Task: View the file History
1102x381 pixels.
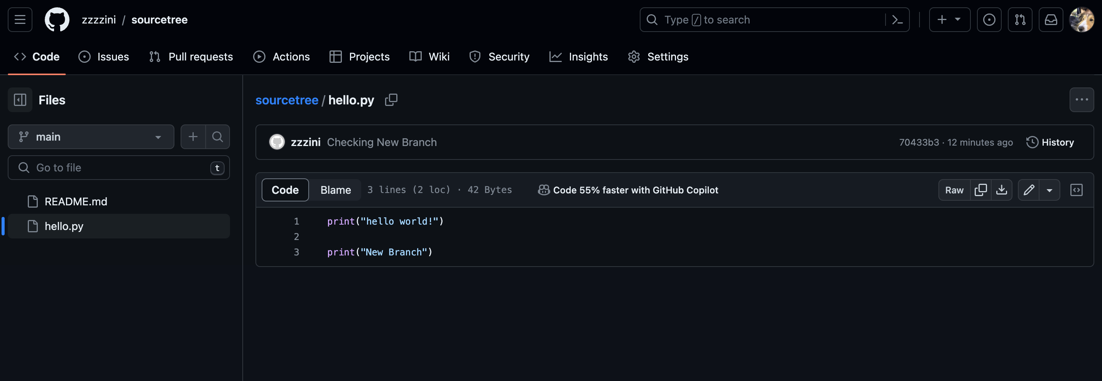Action: [1050, 142]
